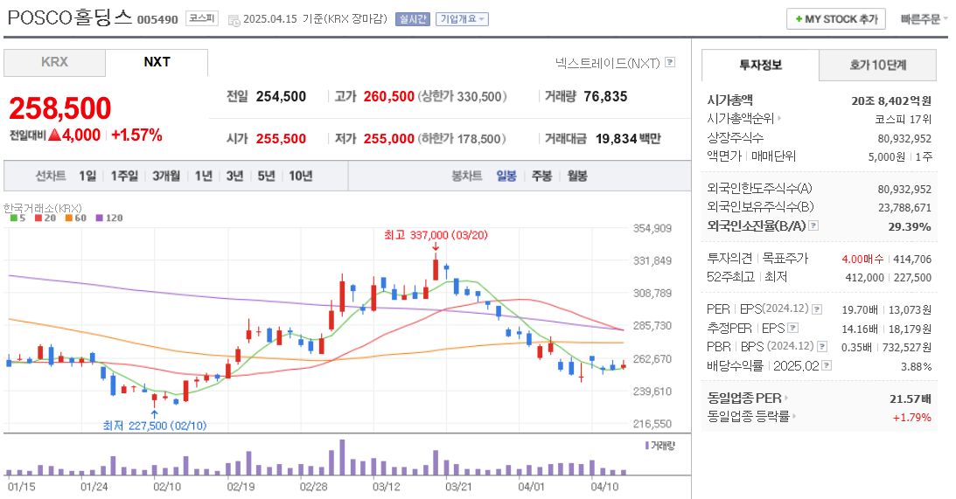The image size is (956, 499).
Task: Switch to the KRX tab
Action: pos(54,62)
